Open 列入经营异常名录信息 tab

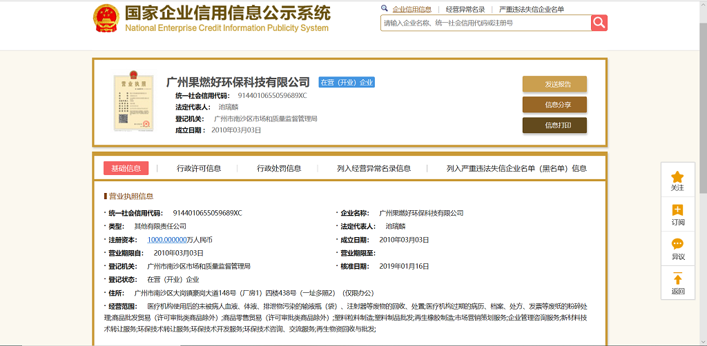(374, 168)
